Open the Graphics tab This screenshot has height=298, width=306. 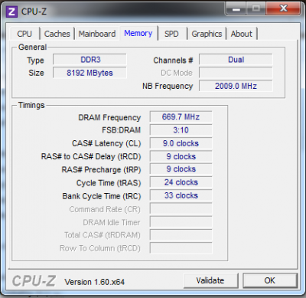[207, 34]
